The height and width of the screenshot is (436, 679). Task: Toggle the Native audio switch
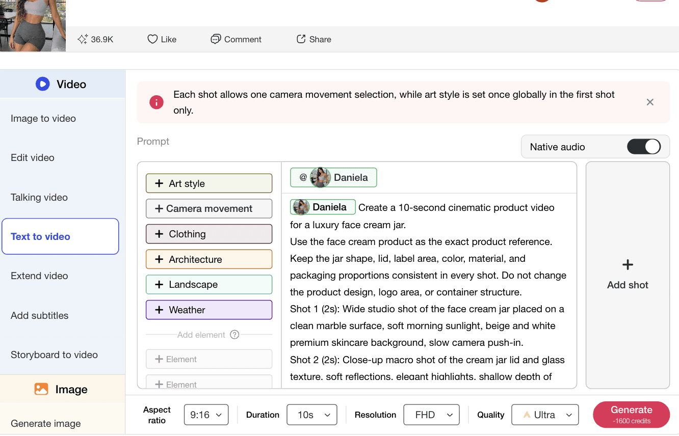point(644,147)
